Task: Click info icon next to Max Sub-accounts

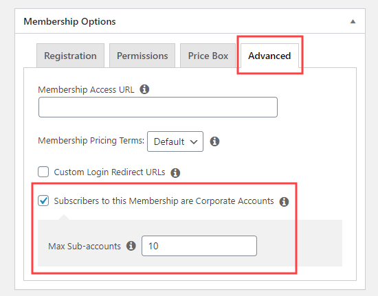Action: (131, 246)
